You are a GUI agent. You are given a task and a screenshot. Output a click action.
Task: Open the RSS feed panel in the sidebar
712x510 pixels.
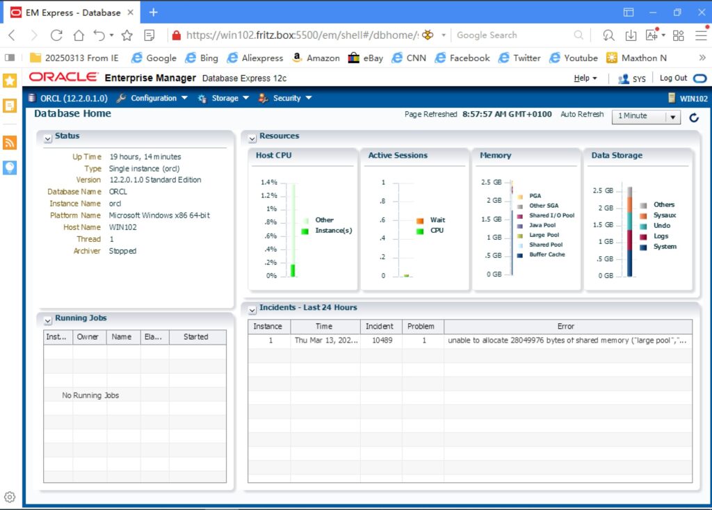(x=10, y=142)
